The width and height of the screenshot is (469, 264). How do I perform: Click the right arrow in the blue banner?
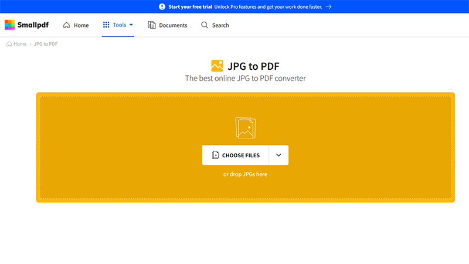pyautogui.click(x=329, y=6)
